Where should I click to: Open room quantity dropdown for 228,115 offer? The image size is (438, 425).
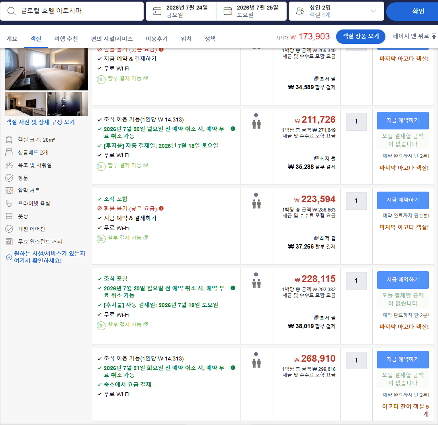tap(356, 280)
